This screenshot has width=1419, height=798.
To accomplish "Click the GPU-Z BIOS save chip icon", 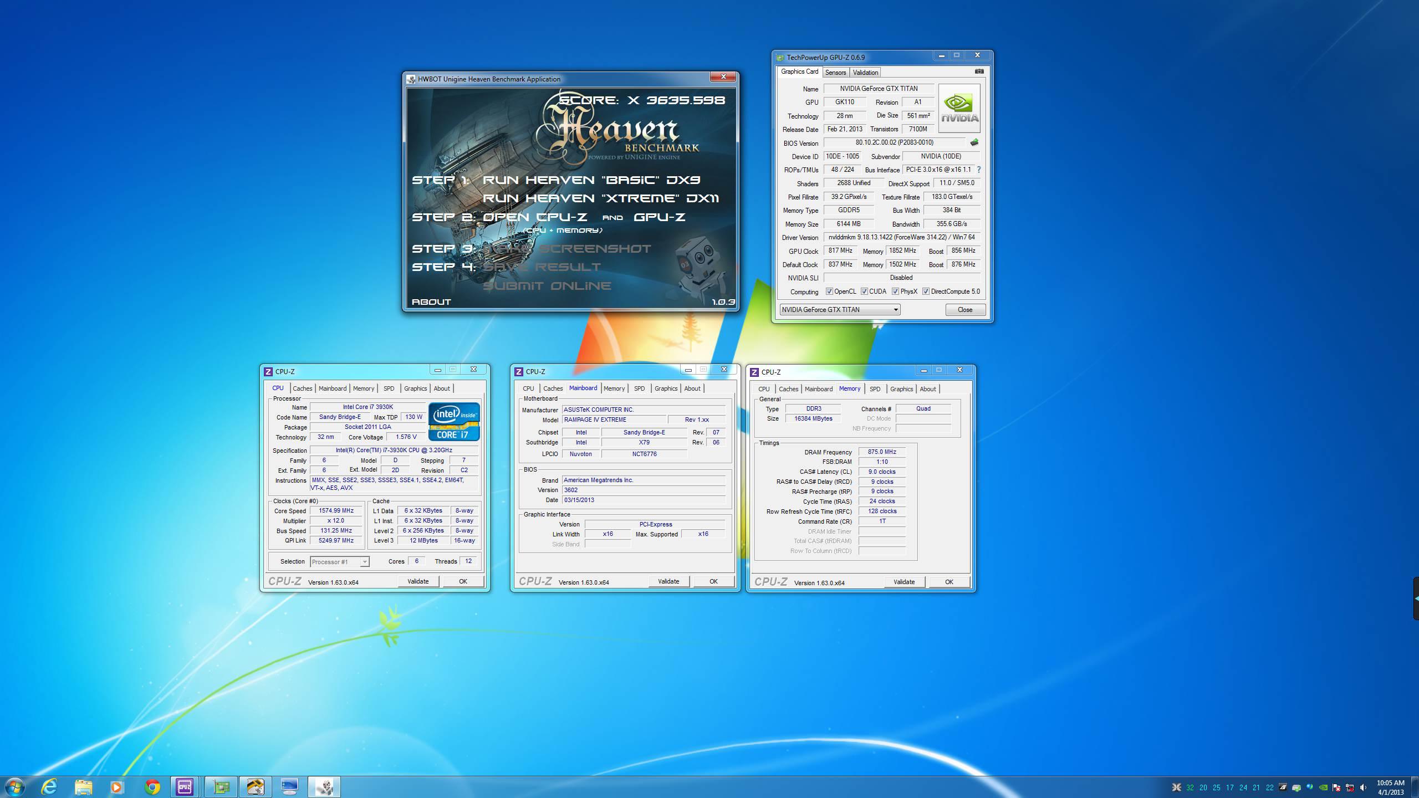I will click(x=974, y=142).
